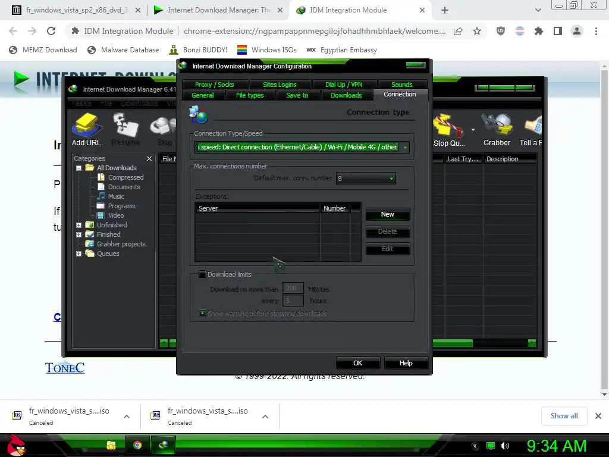Open the Chrome three-dot menu
This screenshot has height=457, width=609.
tap(596, 31)
